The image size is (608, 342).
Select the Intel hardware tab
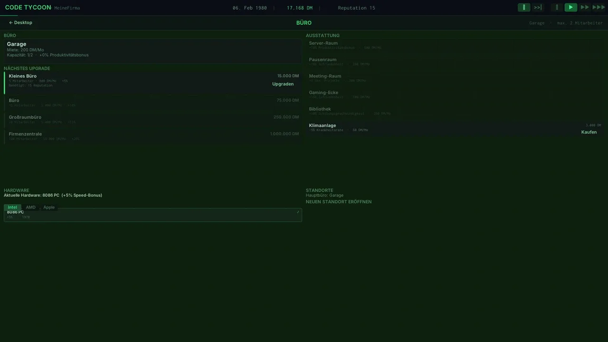click(12, 208)
